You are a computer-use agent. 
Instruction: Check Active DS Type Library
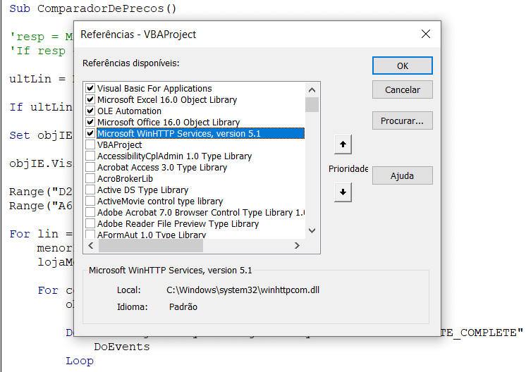tap(90, 190)
